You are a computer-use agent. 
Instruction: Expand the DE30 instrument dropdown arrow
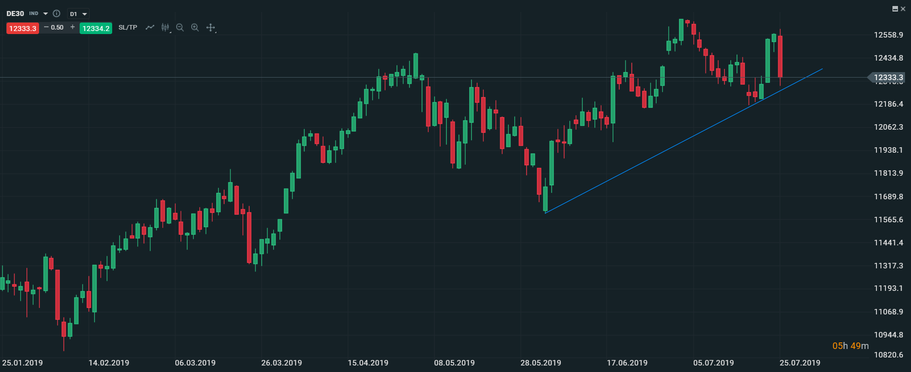46,14
